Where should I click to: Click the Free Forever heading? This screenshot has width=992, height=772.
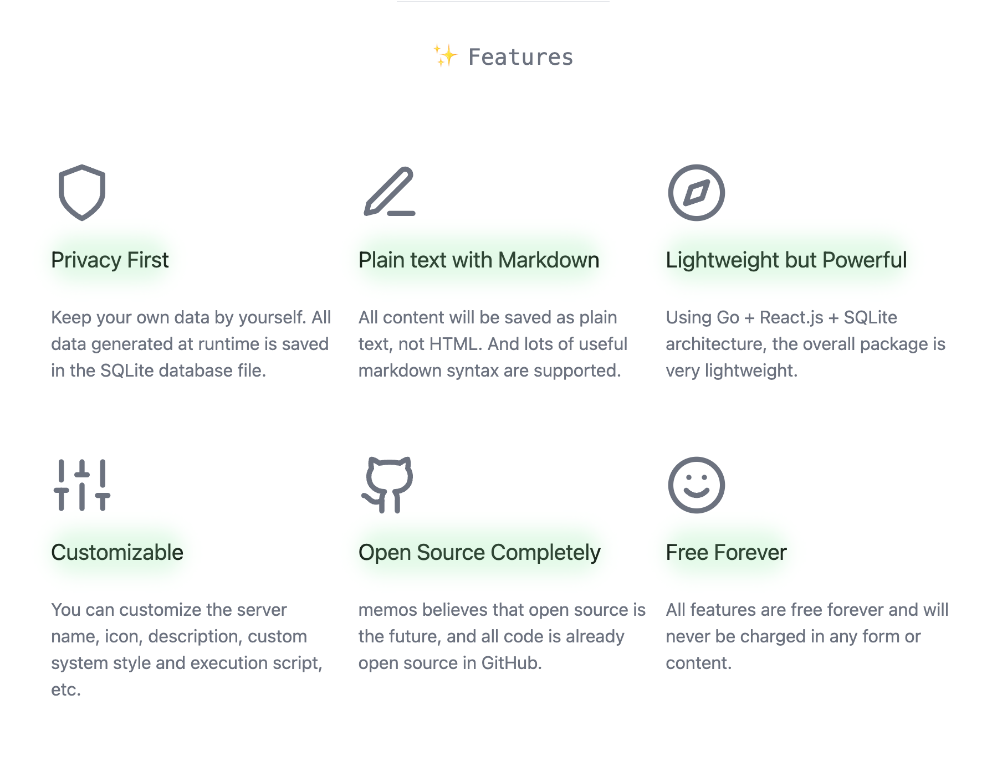(x=726, y=553)
